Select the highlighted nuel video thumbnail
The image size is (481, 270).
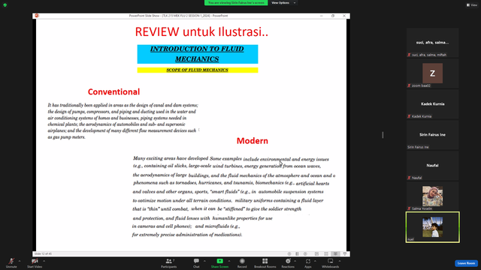[433, 227]
